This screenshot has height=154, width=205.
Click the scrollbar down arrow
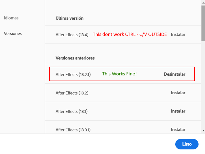click(x=203, y=130)
